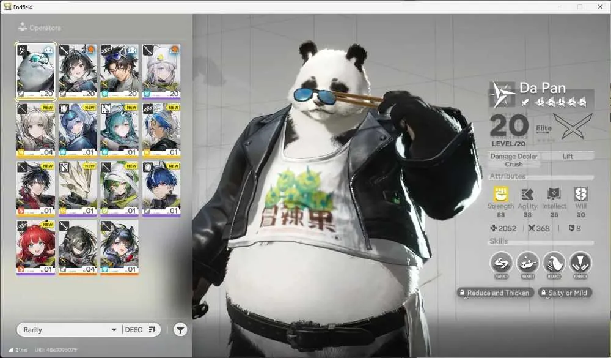The height and width of the screenshot is (358, 611).
Task: Click the Elite promotion label
Action: [x=544, y=128]
